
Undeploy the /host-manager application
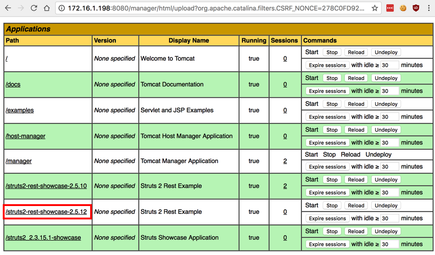[x=386, y=130]
